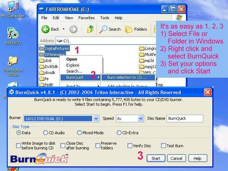Open the Shortcut to TICDR folder icon

(13, 61)
